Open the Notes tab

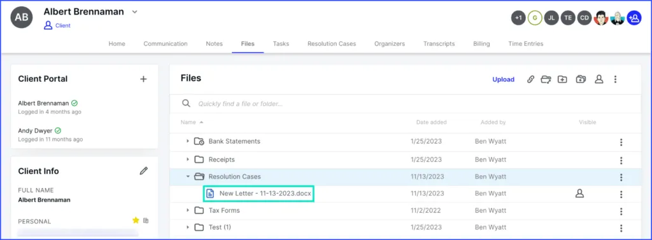click(214, 44)
